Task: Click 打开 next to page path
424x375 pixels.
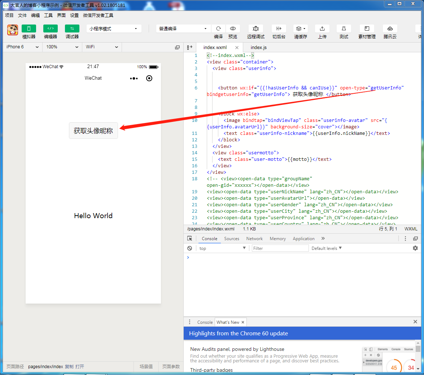Action: [x=80, y=367]
